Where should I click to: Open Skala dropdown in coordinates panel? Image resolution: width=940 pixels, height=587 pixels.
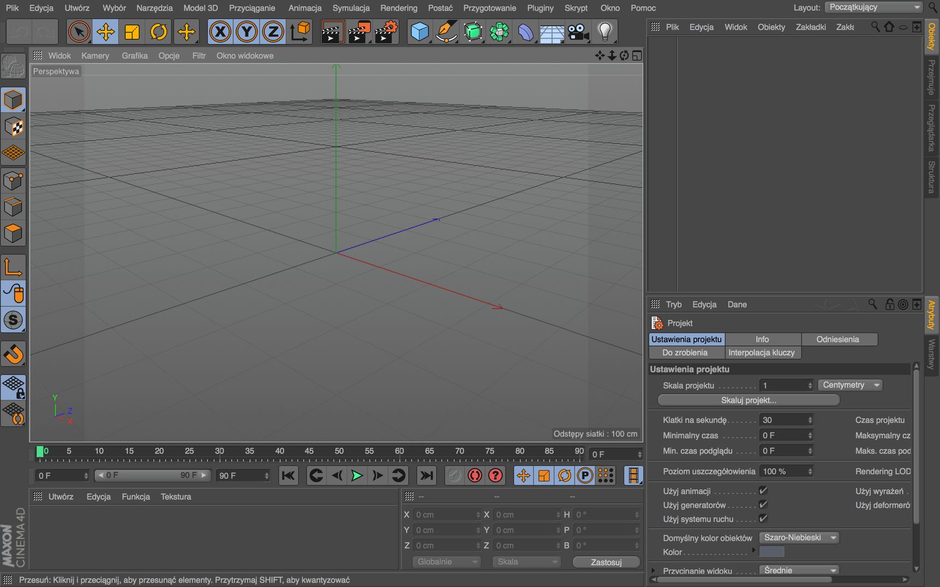click(526, 561)
